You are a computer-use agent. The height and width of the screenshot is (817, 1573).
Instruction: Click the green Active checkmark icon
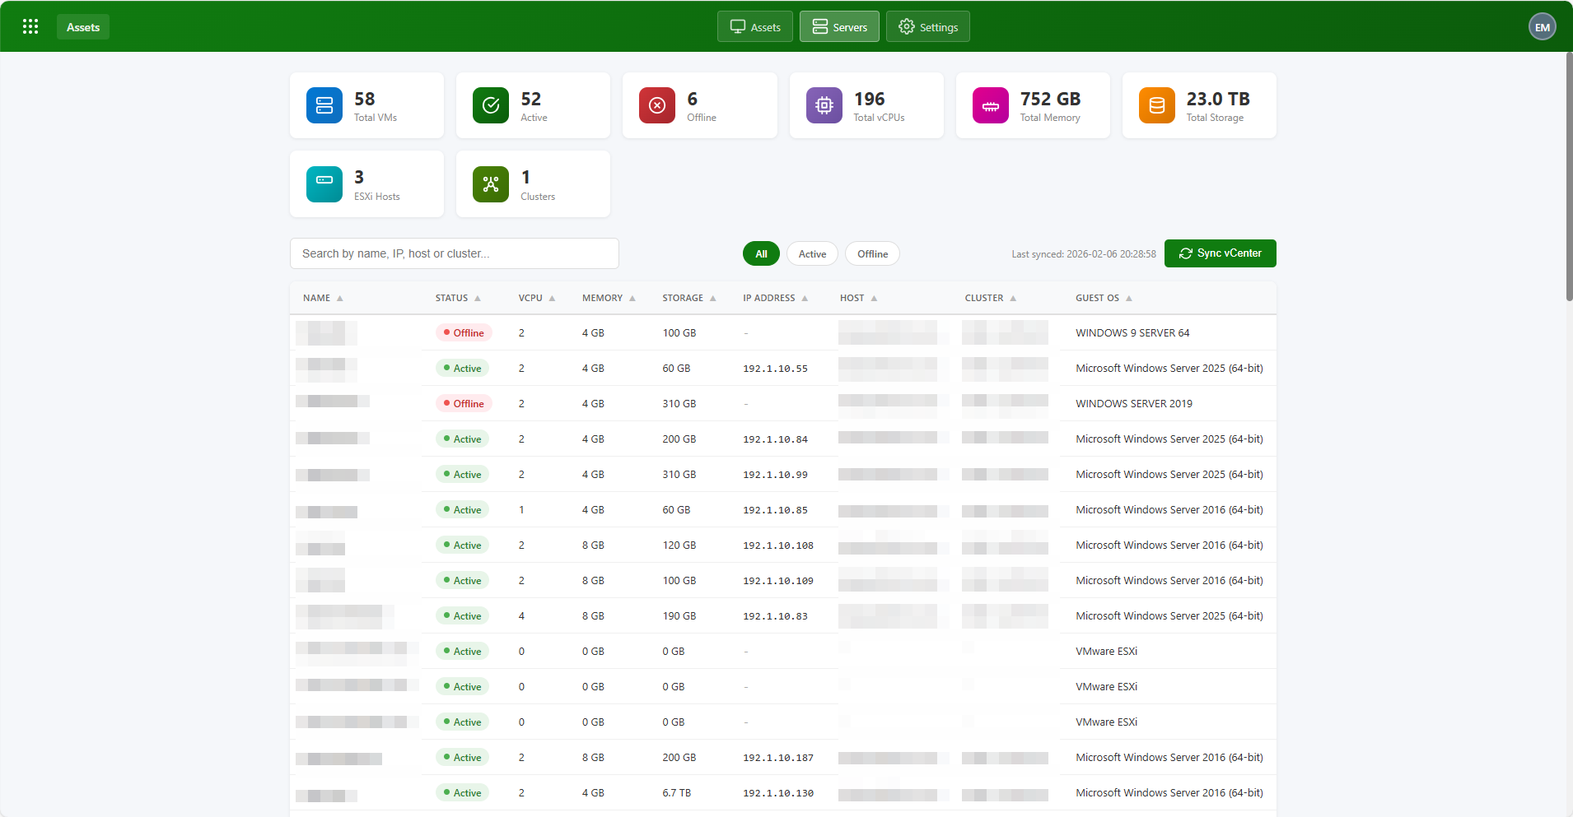(491, 105)
